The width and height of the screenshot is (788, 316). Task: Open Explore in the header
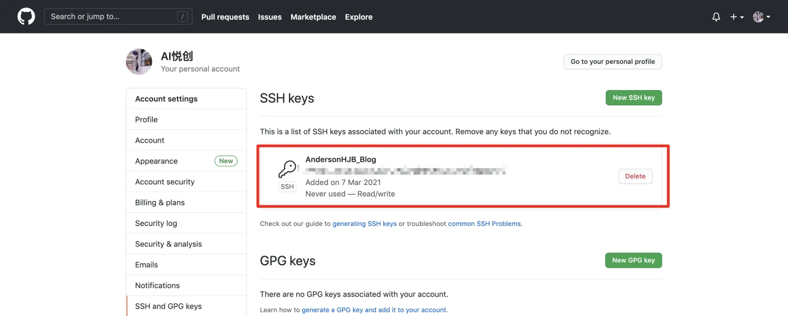[x=359, y=17]
